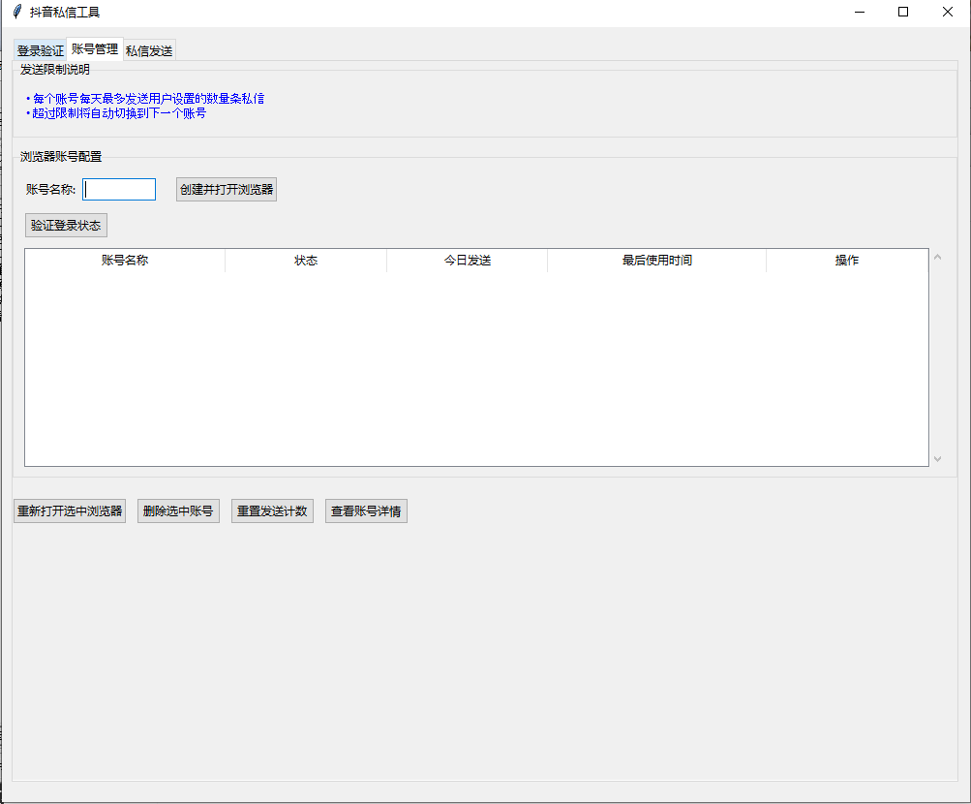This screenshot has width=971, height=804.
Task: Click the feather app icon in title bar
Action: click(x=16, y=12)
